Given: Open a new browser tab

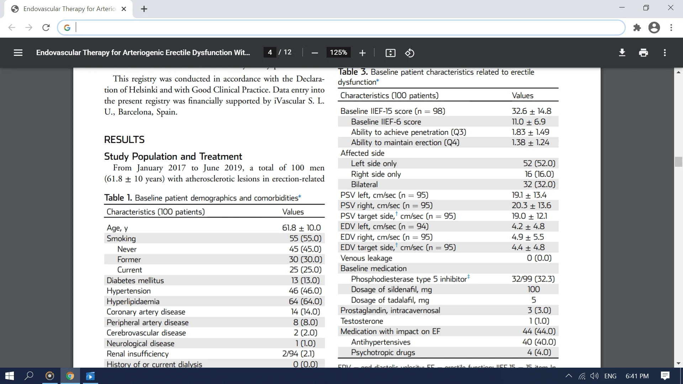Looking at the screenshot, I should coord(144,9).
